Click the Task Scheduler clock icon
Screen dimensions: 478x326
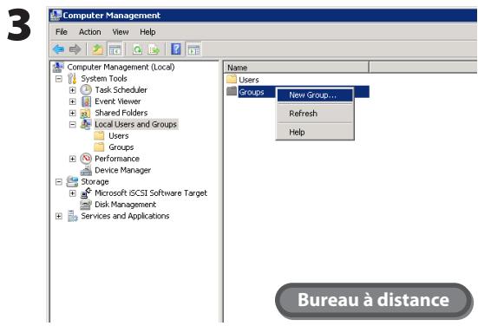pyautogui.click(x=86, y=90)
